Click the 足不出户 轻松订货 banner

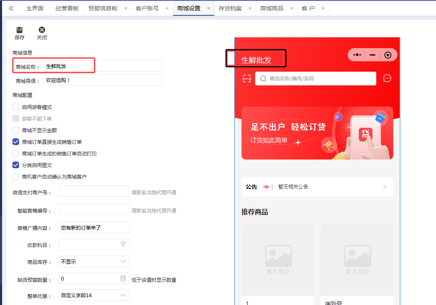(317, 133)
